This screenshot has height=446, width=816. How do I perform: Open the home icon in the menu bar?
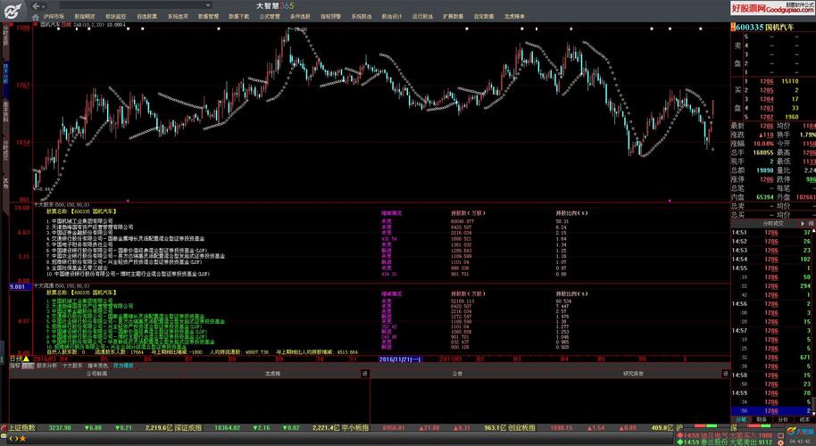coord(36,17)
